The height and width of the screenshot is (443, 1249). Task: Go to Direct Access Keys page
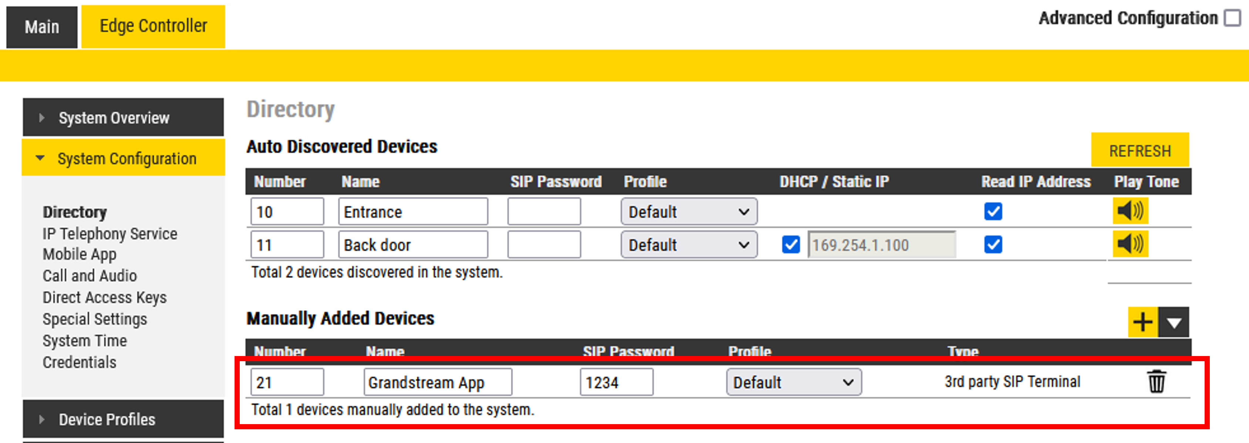[x=104, y=298]
